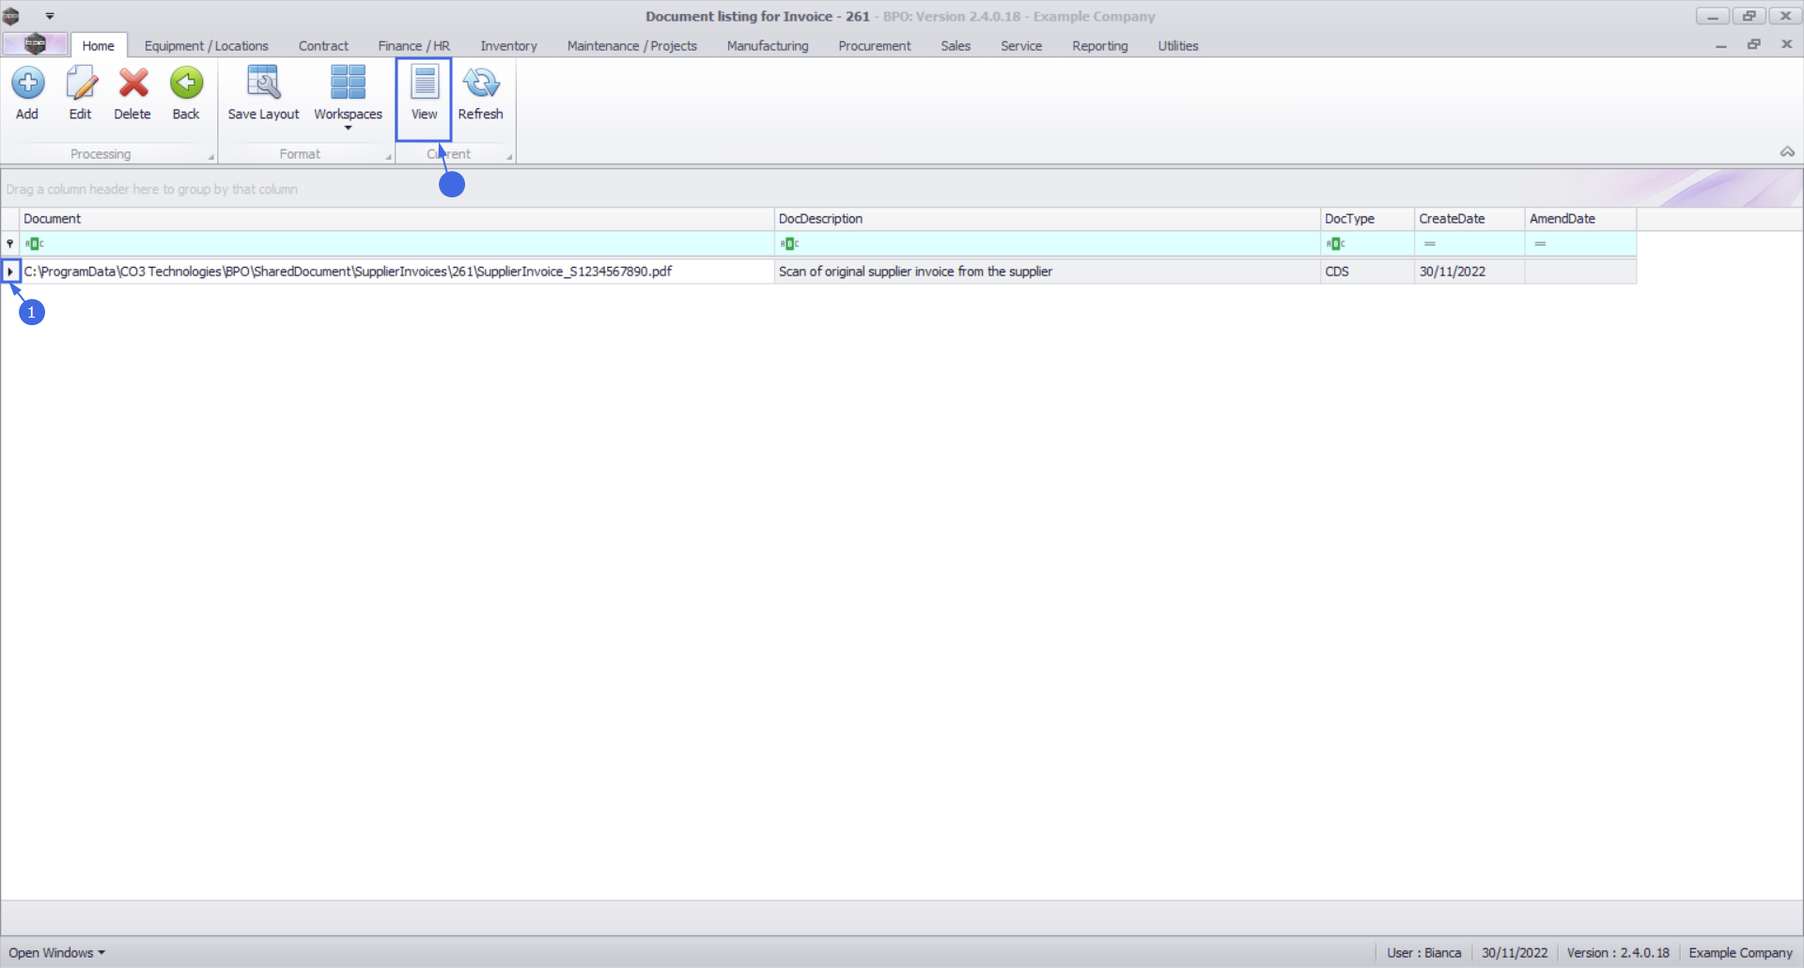Screen dimensions: 1804x968
Task: Open the Finance / HR tab
Action: coord(413,45)
